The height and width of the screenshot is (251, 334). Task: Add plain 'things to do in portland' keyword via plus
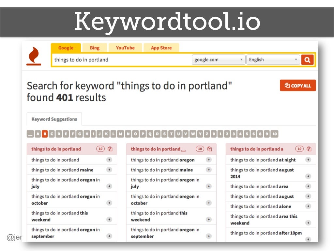click(x=109, y=159)
